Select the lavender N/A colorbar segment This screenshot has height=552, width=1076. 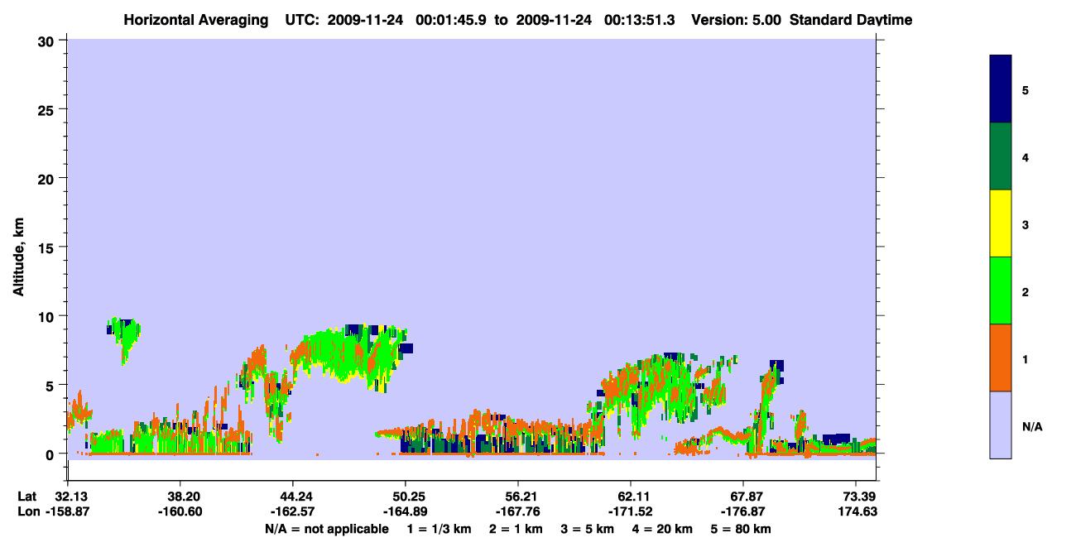(1001, 425)
